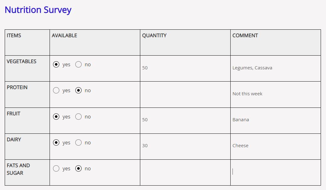326x190 pixels.
Task: Click the empty Protein quantity field
Action: click(x=185, y=94)
